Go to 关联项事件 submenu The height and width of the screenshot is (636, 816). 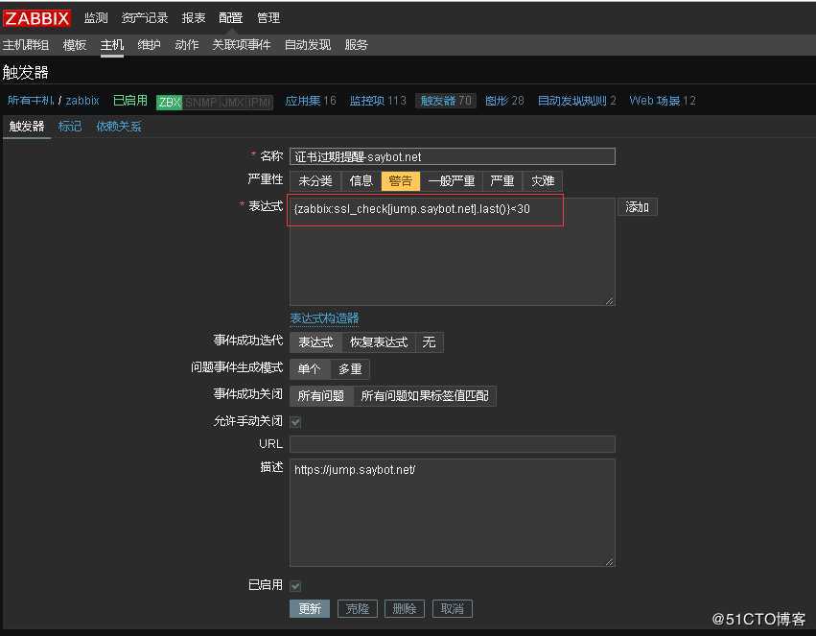pos(241,45)
